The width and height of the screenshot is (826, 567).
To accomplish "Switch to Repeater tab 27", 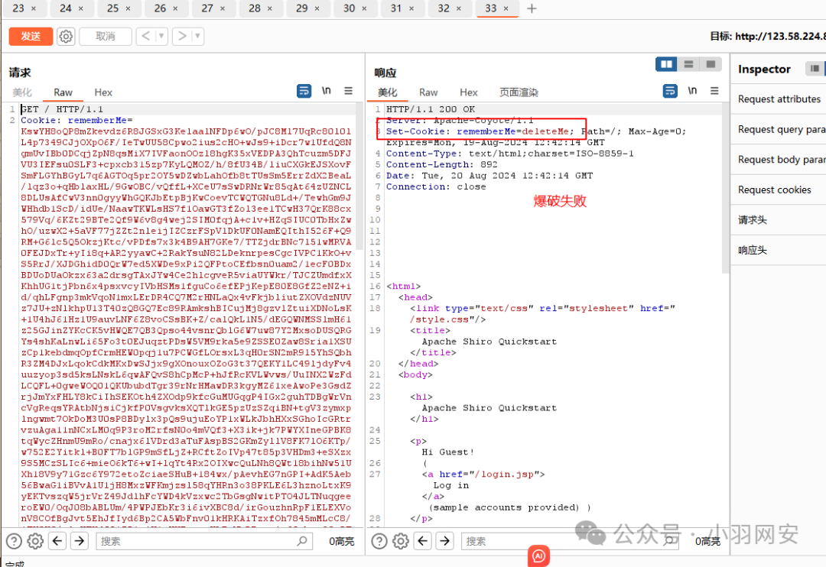I will tap(207, 8).
